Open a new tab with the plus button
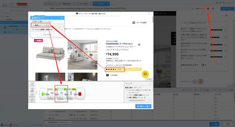235x127 pixels. coord(111,4)
